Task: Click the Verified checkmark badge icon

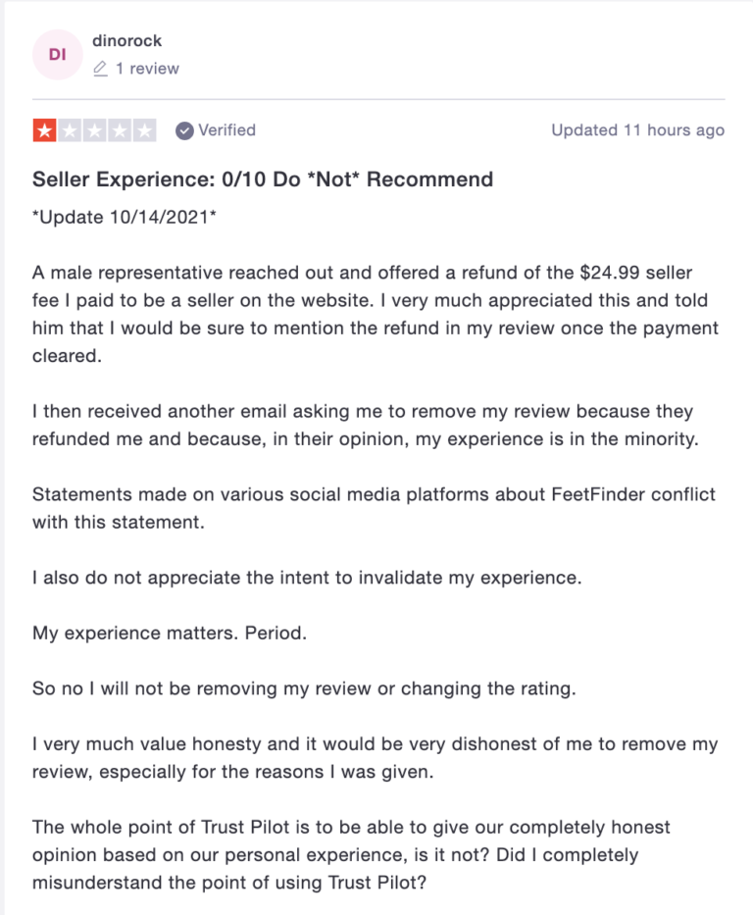Action: (x=183, y=130)
